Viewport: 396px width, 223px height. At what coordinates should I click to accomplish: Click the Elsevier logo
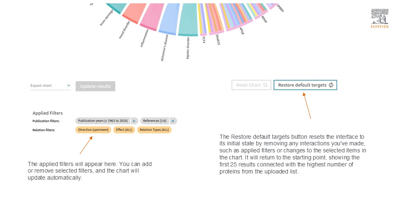click(x=379, y=19)
